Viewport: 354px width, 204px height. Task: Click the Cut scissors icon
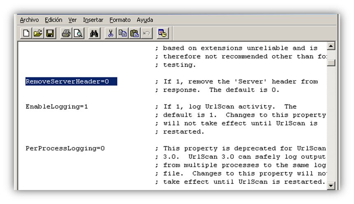111,33
